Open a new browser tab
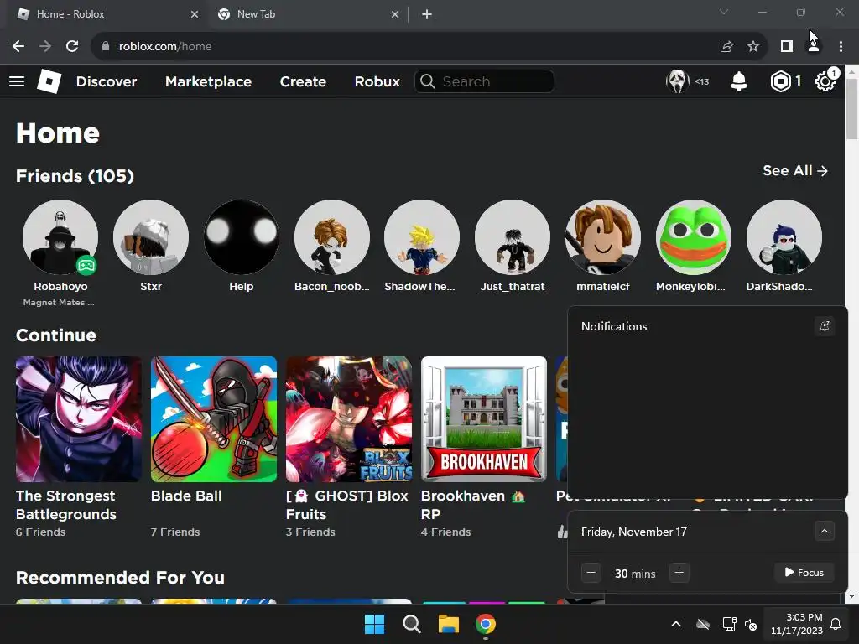 (427, 15)
